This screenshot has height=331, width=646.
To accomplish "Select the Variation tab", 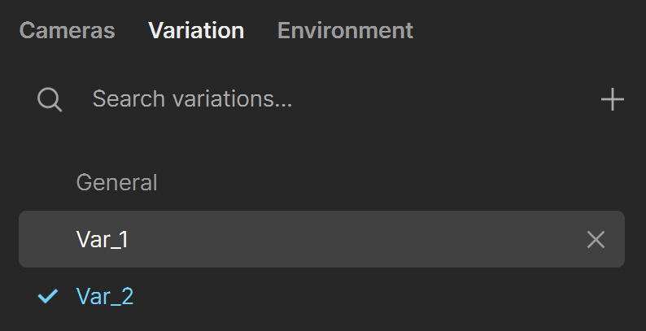I will pyautogui.click(x=196, y=30).
